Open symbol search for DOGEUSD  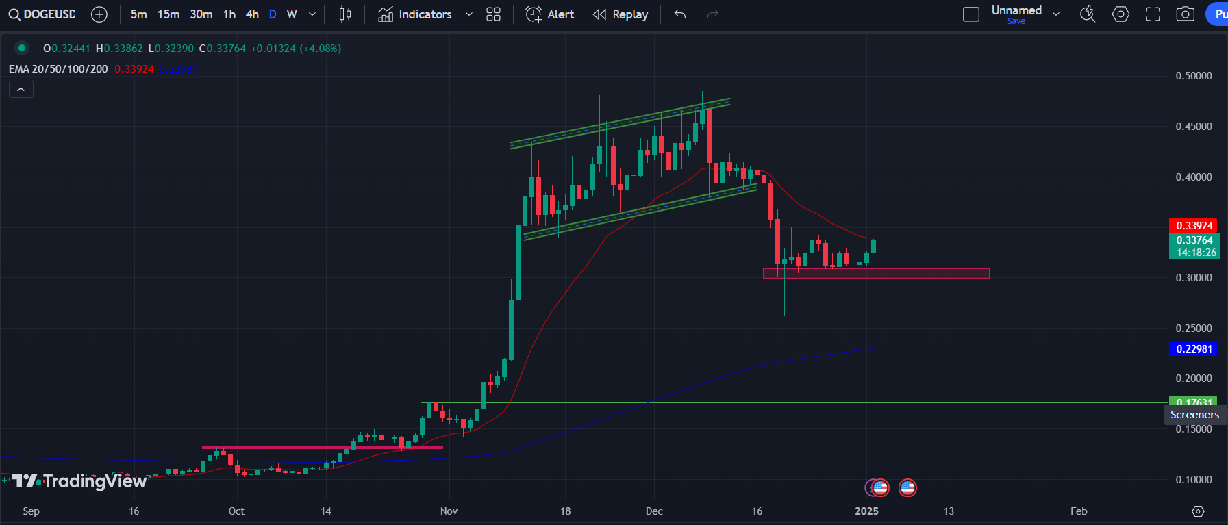[42, 14]
